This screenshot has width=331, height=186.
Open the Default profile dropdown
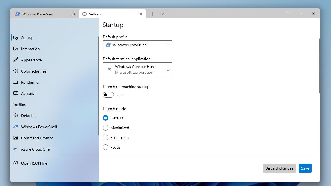coord(137,45)
